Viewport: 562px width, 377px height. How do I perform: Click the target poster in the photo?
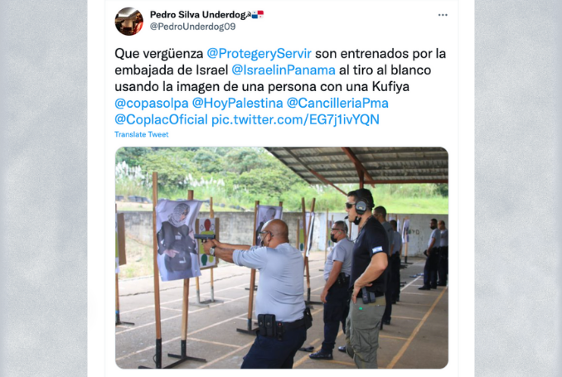(x=177, y=239)
